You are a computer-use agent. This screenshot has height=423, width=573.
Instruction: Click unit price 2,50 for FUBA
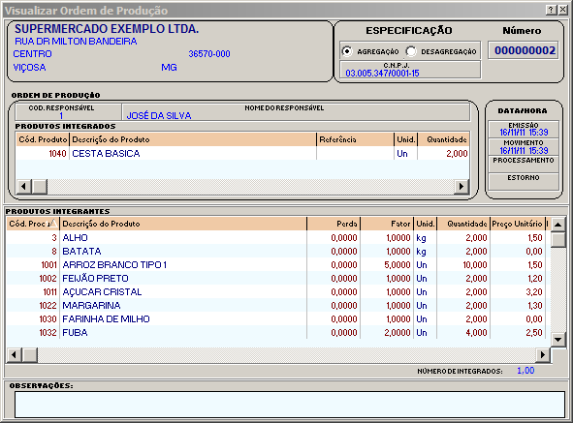point(534,332)
